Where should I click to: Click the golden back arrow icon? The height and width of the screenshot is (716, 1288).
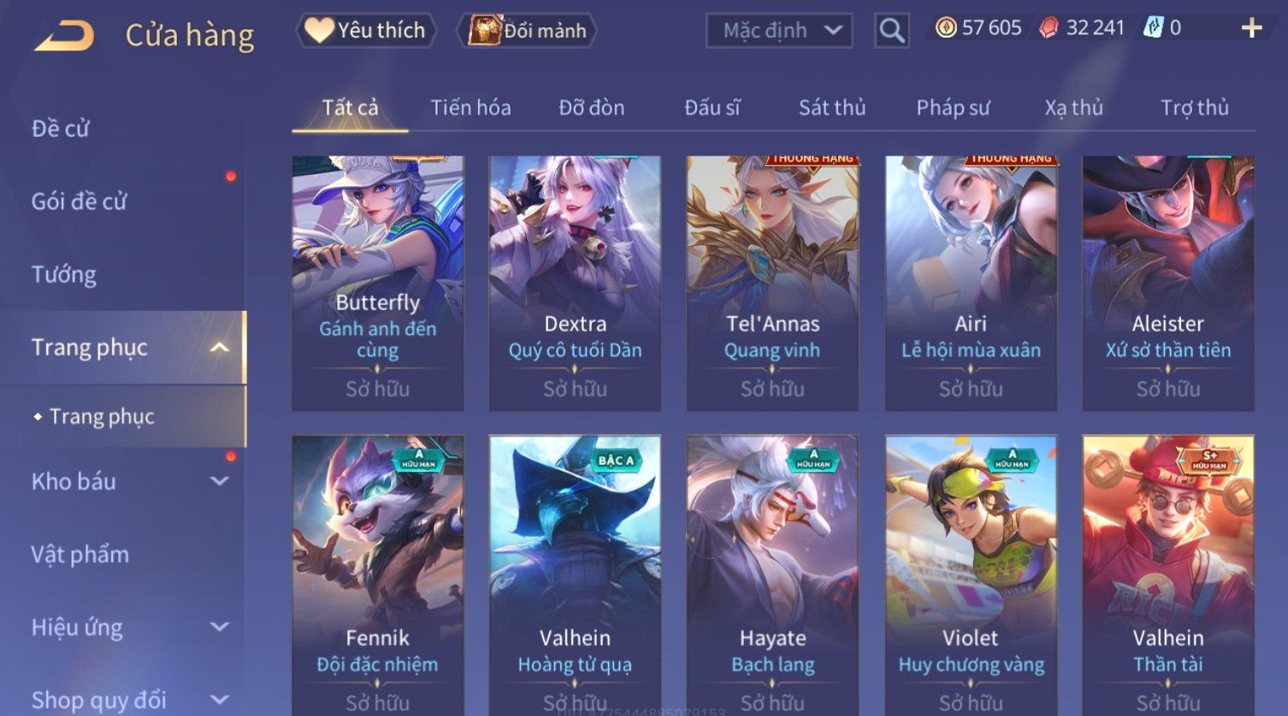point(64,35)
